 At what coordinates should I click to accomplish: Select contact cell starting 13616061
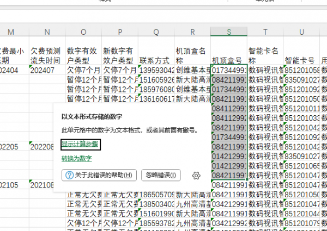coord(156,99)
